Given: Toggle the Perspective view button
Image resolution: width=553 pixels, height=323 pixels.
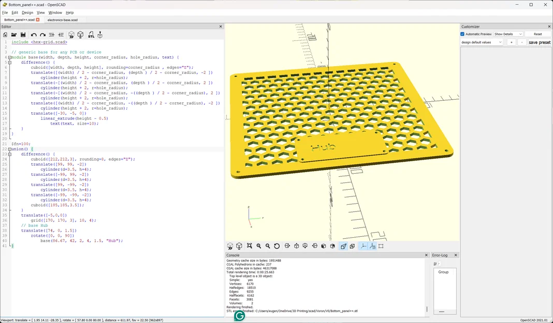Looking at the screenshot, I should click(343, 247).
